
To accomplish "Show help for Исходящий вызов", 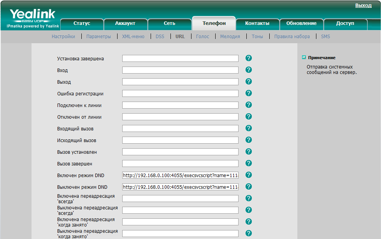I will pos(249,140).
